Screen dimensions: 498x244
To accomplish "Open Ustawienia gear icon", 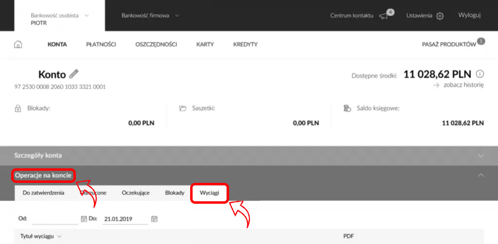I will coord(440,16).
